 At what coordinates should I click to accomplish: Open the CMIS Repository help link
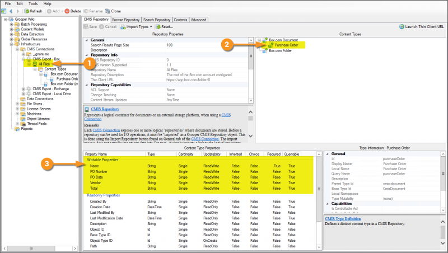click(105, 109)
